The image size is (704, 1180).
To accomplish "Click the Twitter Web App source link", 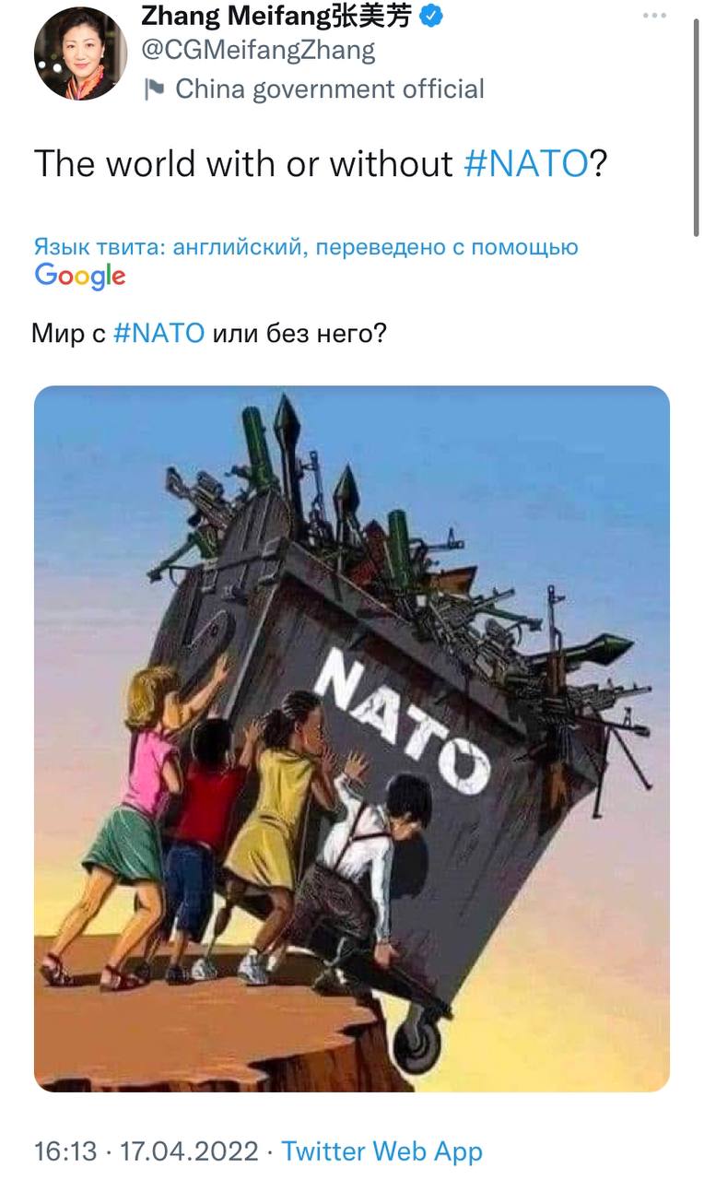I will click(x=381, y=1151).
